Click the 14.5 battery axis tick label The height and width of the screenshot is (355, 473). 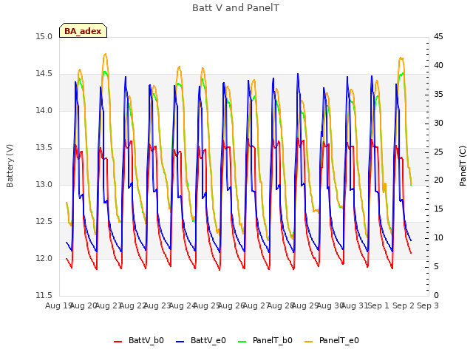(x=44, y=74)
